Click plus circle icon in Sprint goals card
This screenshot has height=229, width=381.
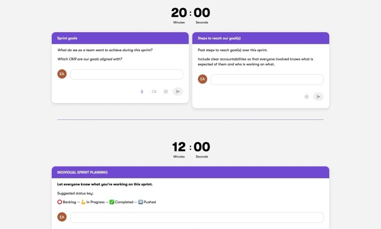(165, 92)
